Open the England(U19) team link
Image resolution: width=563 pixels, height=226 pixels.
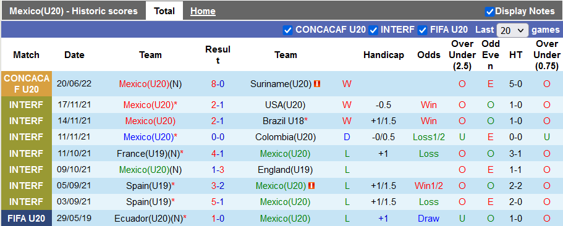(286, 170)
